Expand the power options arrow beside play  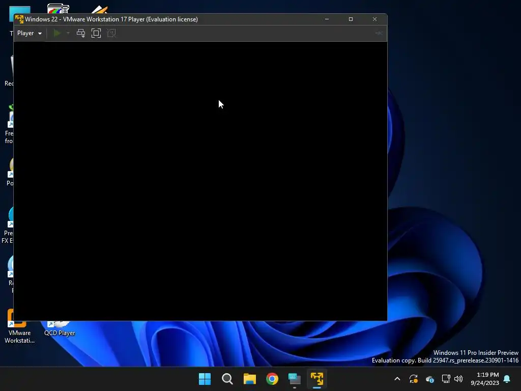[68, 33]
